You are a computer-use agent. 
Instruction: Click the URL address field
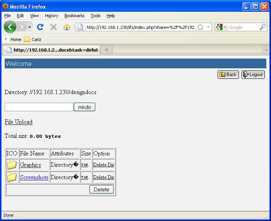[x=141, y=27]
